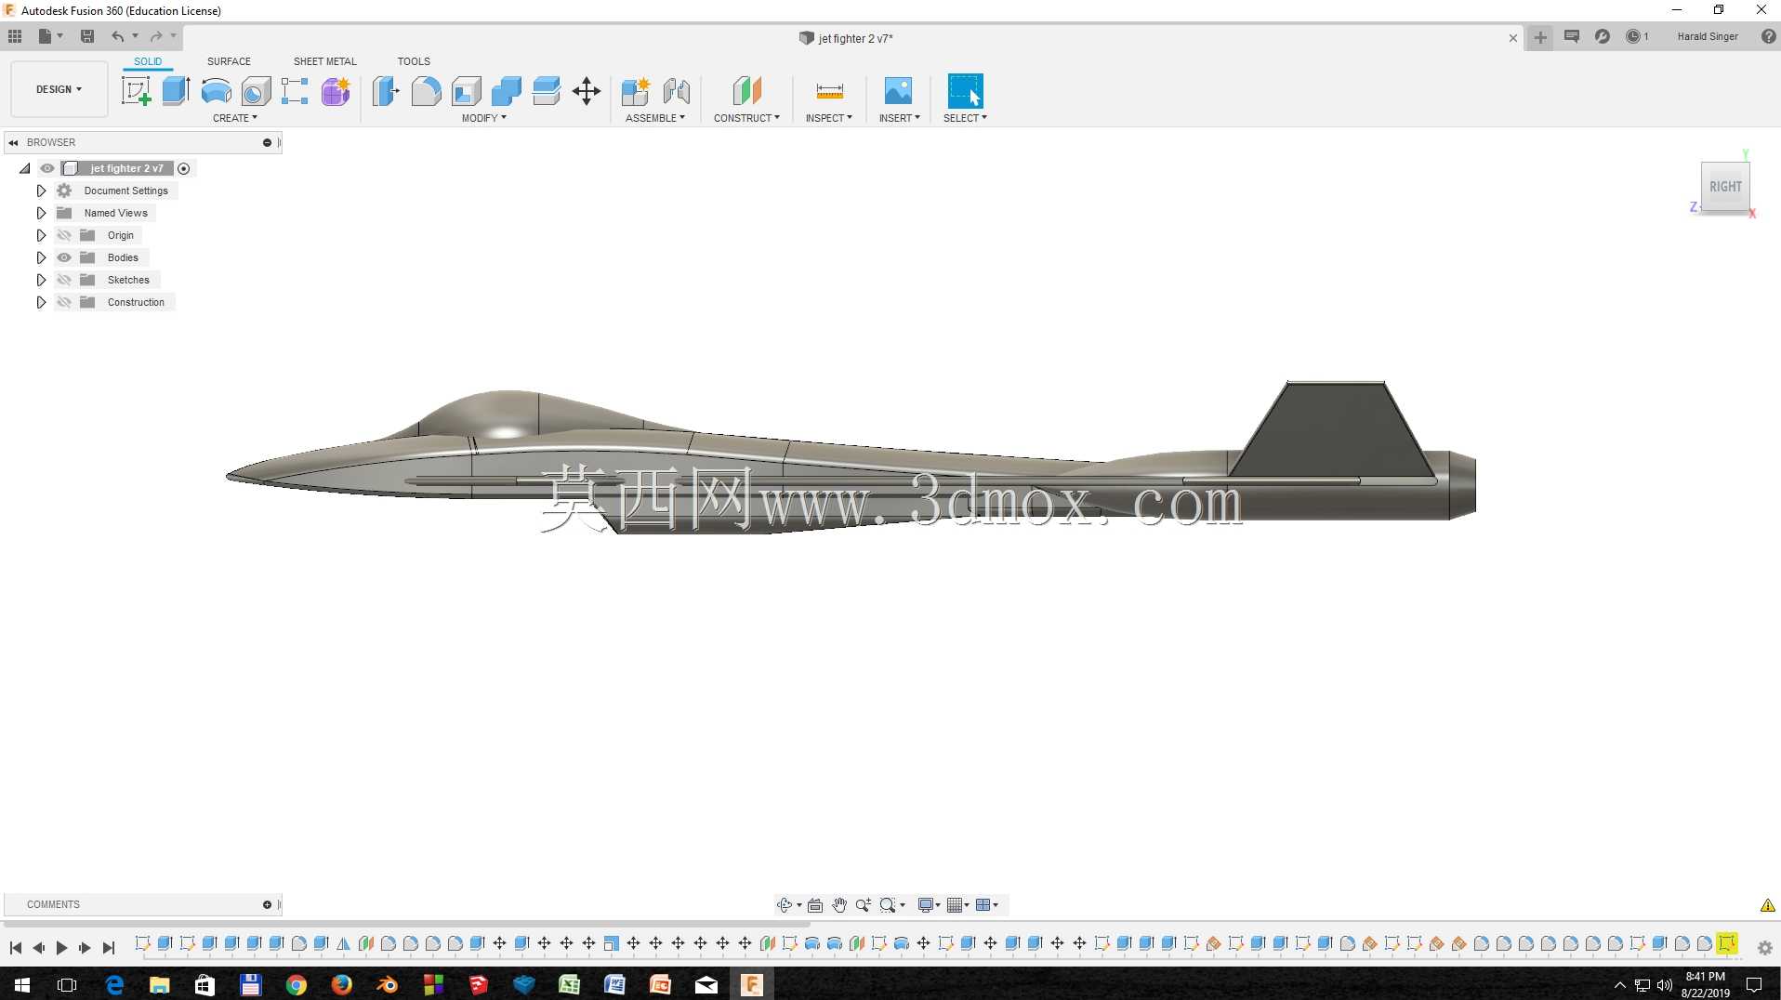Viewport: 1781px width, 1000px height.
Task: Open the MODIFY dropdown menu
Action: [x=484, y=118]
